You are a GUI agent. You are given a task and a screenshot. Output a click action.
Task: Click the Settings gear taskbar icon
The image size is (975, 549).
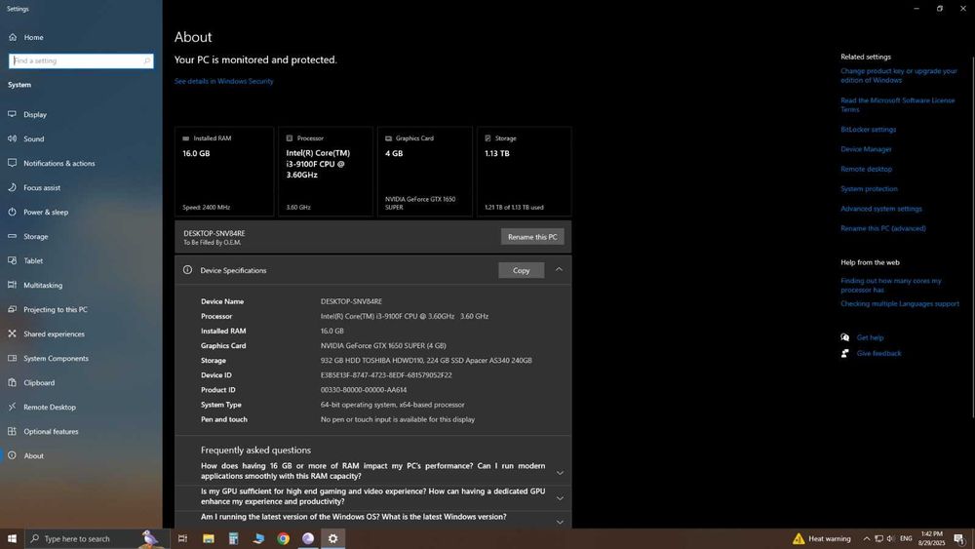pos(332,538)
